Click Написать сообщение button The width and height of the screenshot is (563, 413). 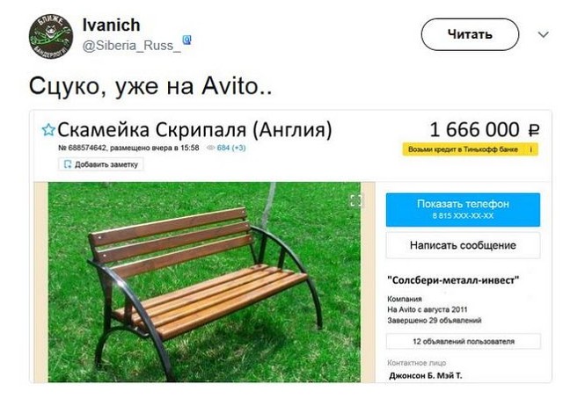point(463,245)
